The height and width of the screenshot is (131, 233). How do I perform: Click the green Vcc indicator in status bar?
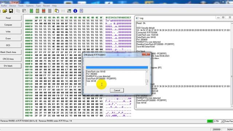[210, 121]
